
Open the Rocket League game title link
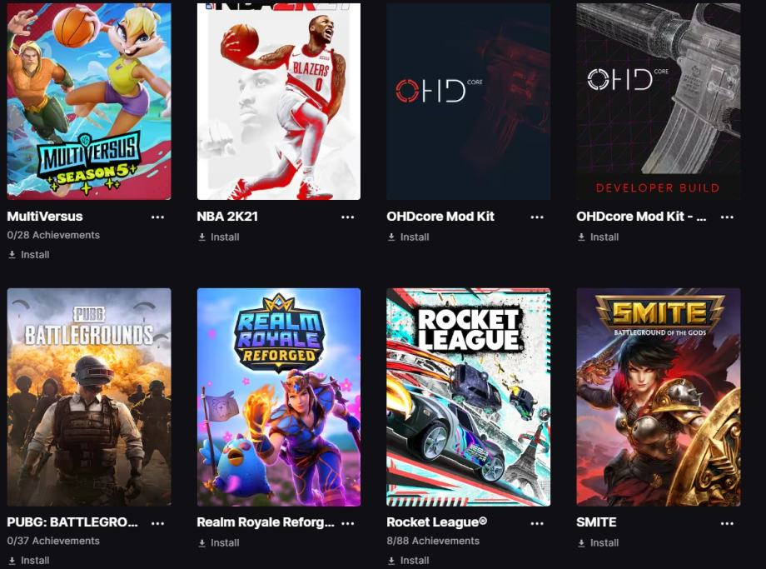tap(437, 522)
